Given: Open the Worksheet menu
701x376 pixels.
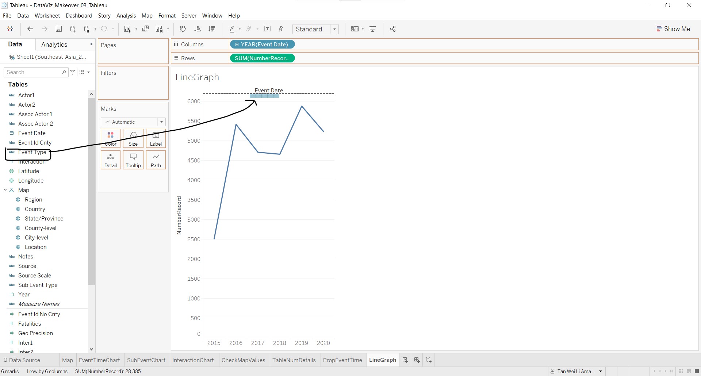Looking at the screenshot, I should point(47,16).
